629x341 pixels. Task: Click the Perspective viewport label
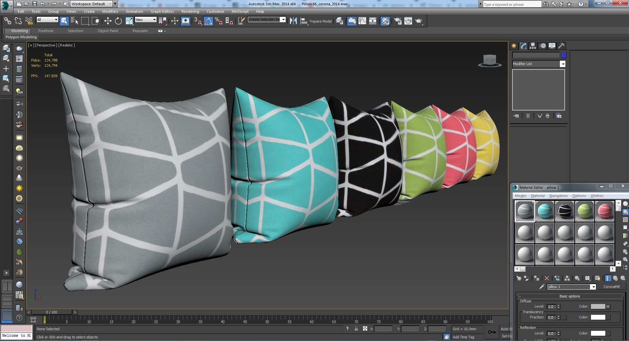click(x=46, y=45)
